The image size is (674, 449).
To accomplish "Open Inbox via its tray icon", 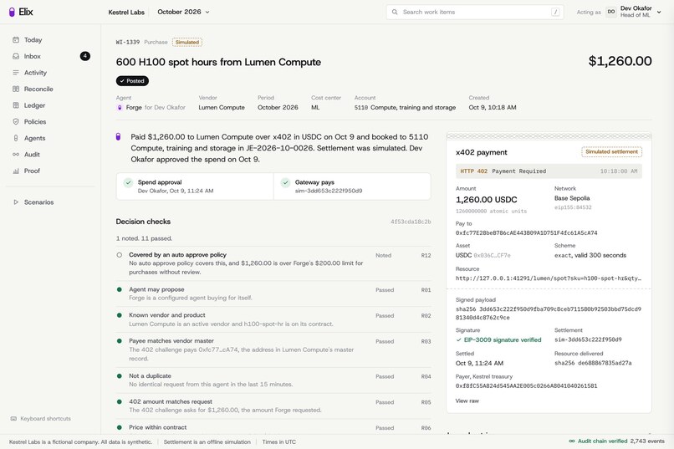I will (16, 56).
